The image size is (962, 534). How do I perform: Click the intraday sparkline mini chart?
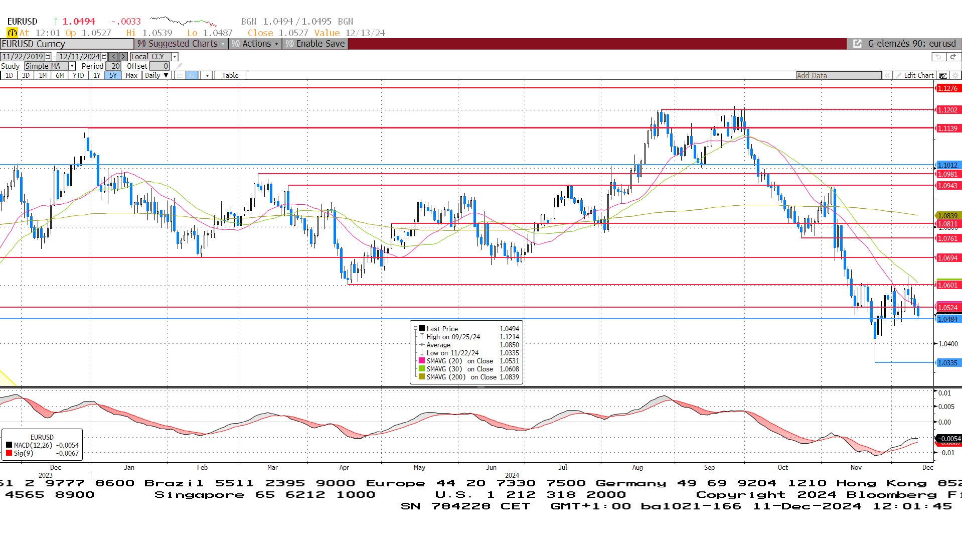click(184, 21)
